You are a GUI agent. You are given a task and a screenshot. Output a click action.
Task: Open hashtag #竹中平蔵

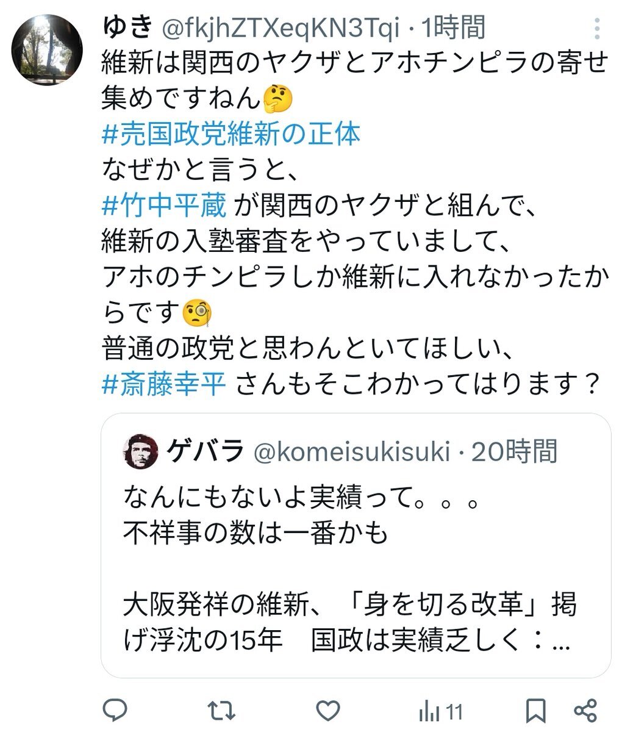point(164,206)
